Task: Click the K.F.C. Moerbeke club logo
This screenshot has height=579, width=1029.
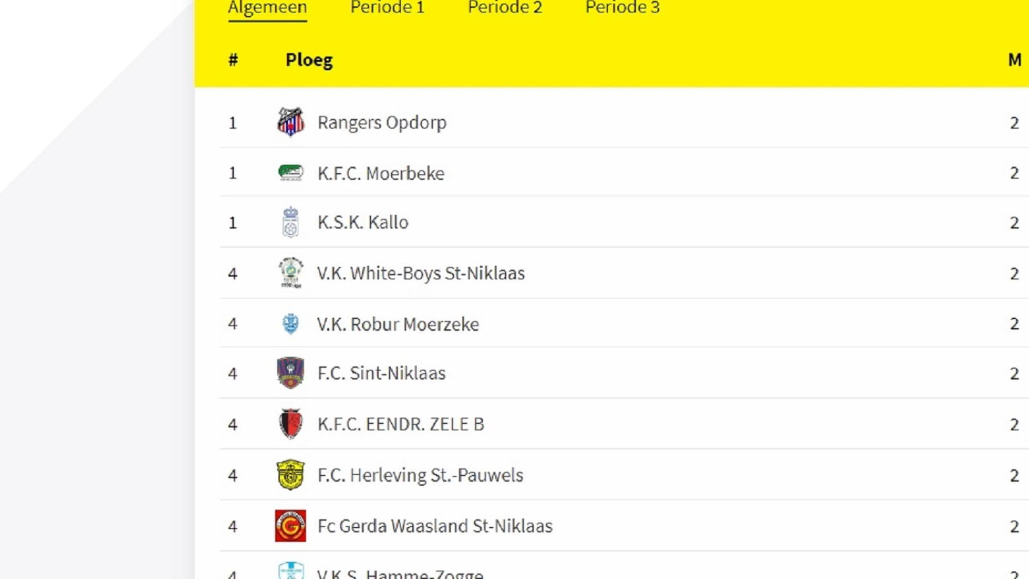Action: click(x=291, y=172)
